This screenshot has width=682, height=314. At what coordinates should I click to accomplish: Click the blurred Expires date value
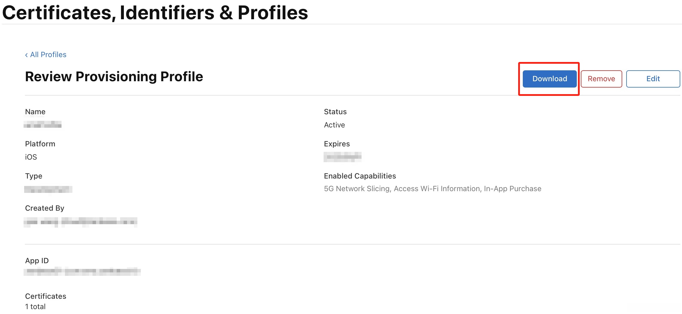pos(342,157)
